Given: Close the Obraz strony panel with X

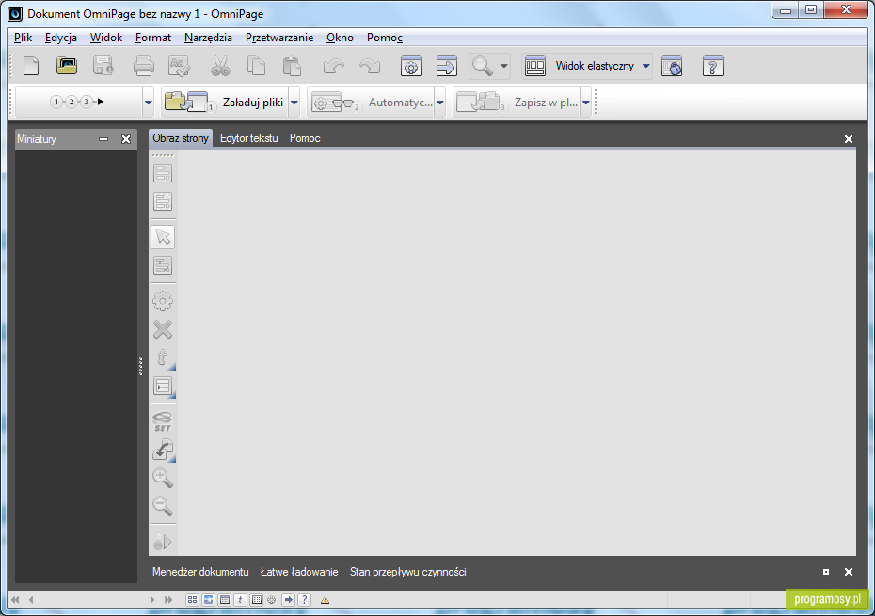Looking at the screenshot, I should (x=849, y=139).
